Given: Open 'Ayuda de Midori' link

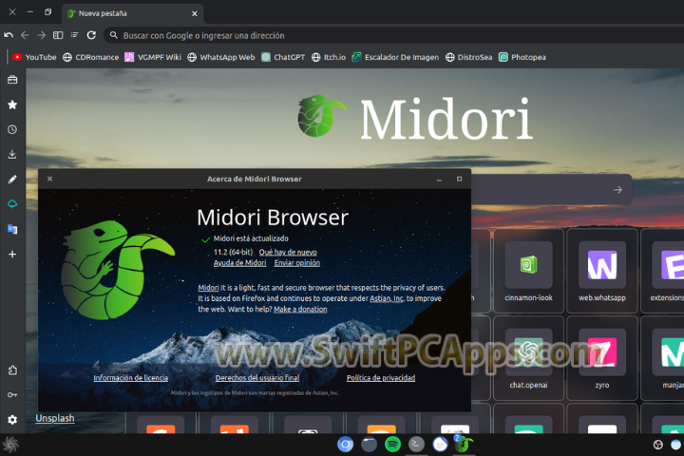Looking at the screenshot, I should pyautogui.click(x=240, y=263).
